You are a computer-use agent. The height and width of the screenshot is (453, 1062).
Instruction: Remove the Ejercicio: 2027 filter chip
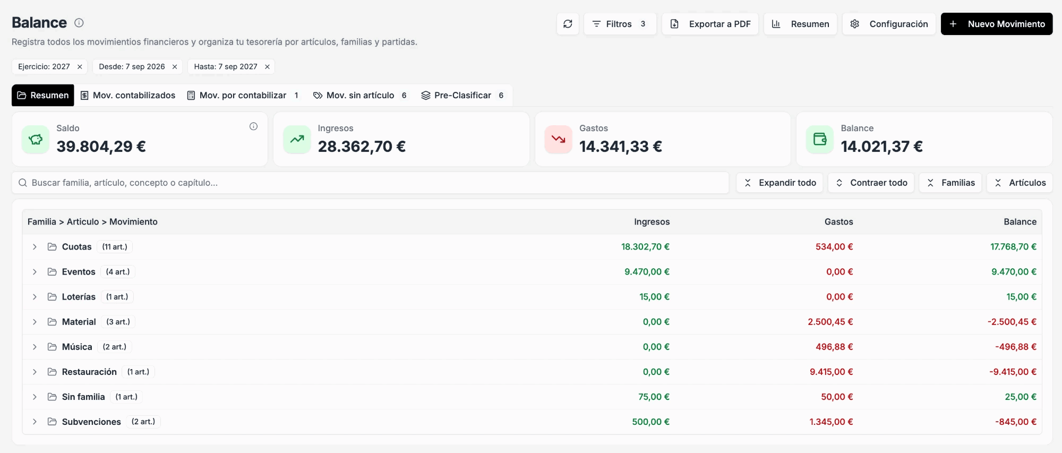80,67
